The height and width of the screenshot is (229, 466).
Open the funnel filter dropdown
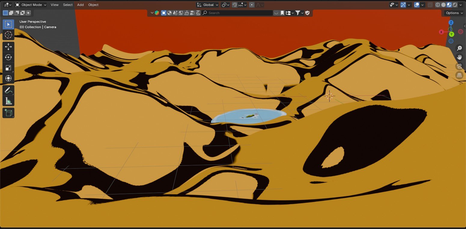pyautogui.click(x=299, y=13)
